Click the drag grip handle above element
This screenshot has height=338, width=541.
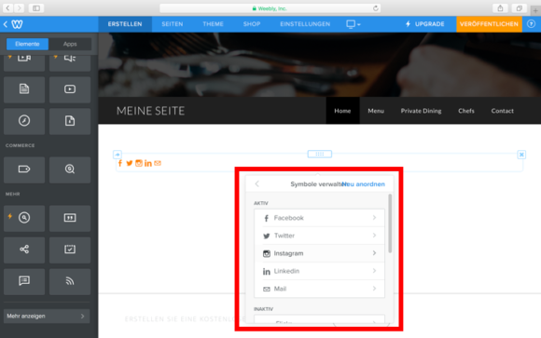(320, 154)
